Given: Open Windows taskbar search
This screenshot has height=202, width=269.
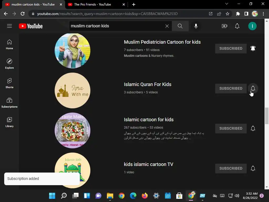Looking at the screenshot, I should click(64, 196).
